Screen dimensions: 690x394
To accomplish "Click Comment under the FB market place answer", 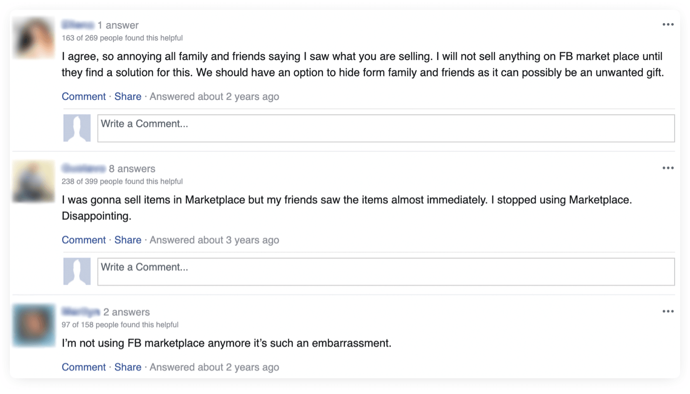I will 83,96.
